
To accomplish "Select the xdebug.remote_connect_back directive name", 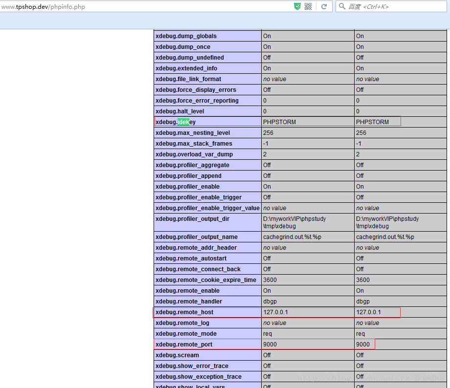I will tap(198, 269).
